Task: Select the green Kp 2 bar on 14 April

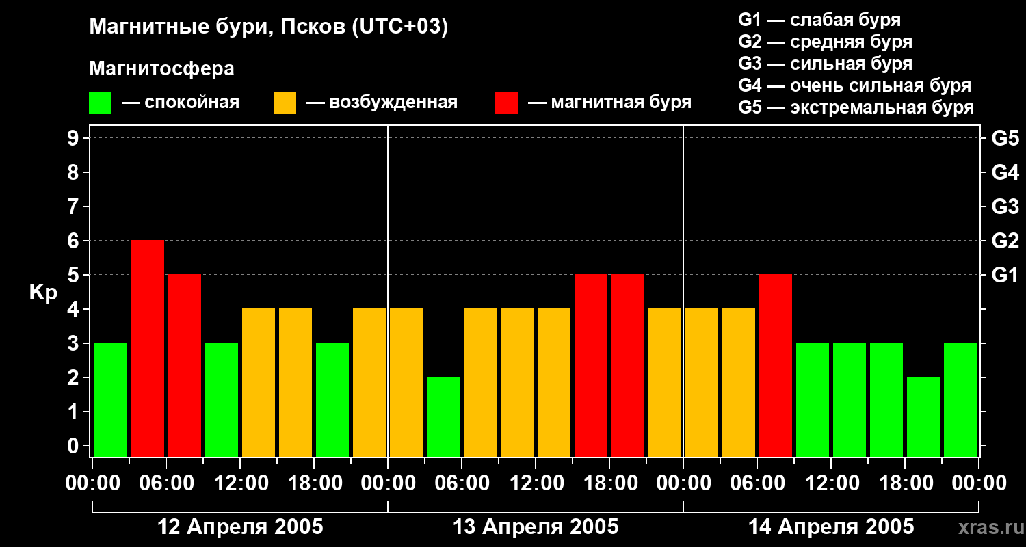Action: (923, 416)
